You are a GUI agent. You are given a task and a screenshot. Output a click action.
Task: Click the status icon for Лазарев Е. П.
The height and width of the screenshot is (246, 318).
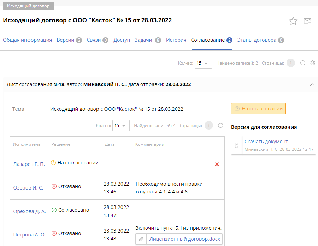pyautogui.click(x=53, y=163)
